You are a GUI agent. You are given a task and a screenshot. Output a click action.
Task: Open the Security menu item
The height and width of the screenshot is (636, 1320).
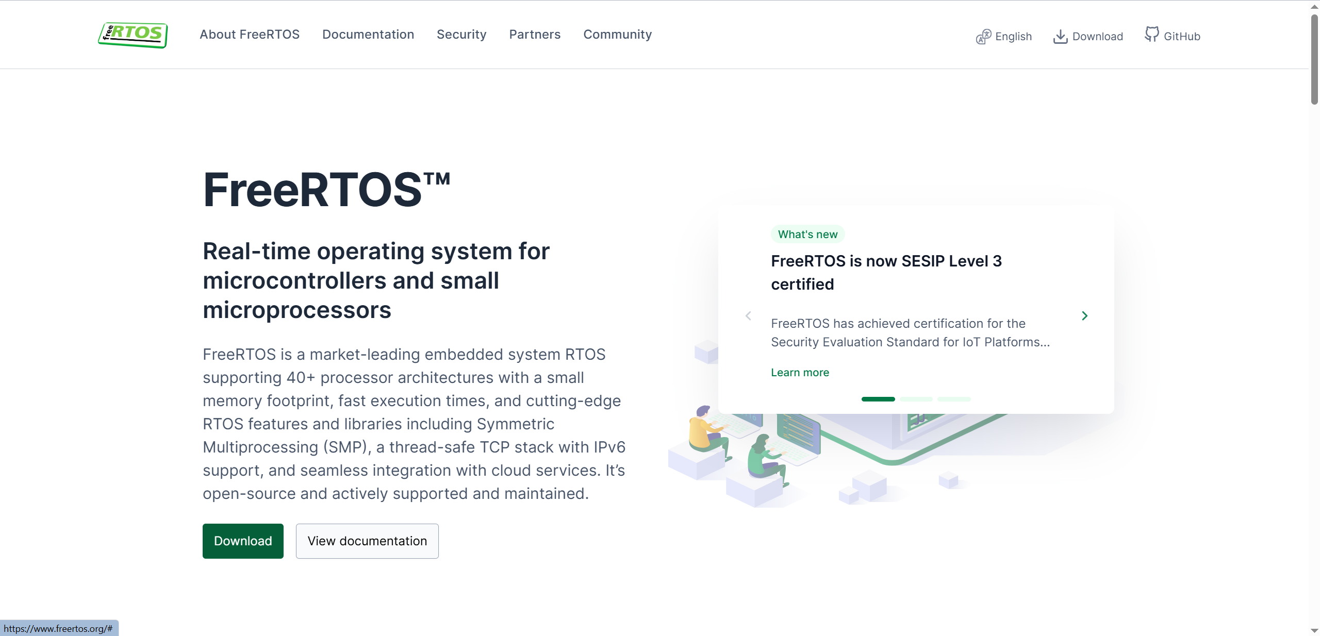pos(461,35)
